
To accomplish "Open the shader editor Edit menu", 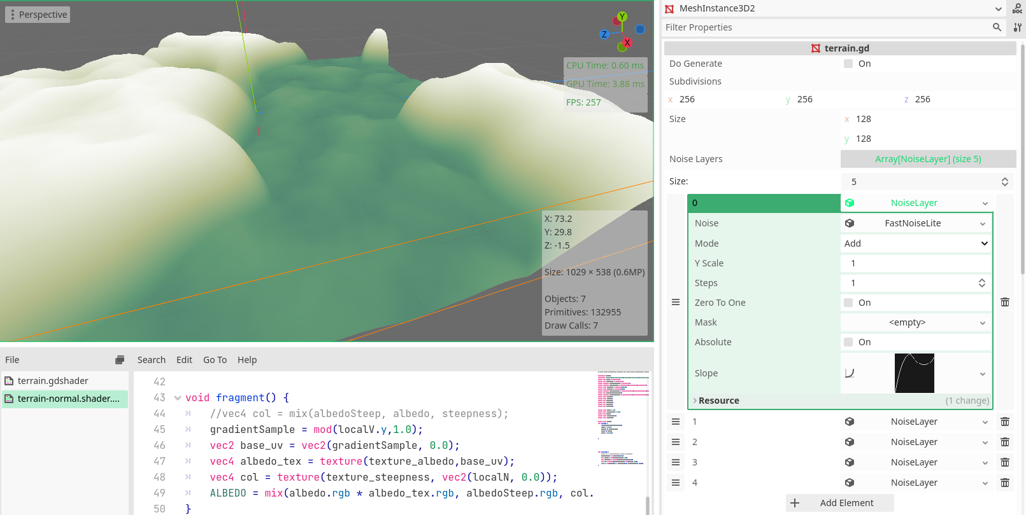I will click(184, 360).
